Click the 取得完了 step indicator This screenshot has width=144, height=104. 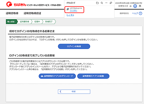[x=49, y=21]
